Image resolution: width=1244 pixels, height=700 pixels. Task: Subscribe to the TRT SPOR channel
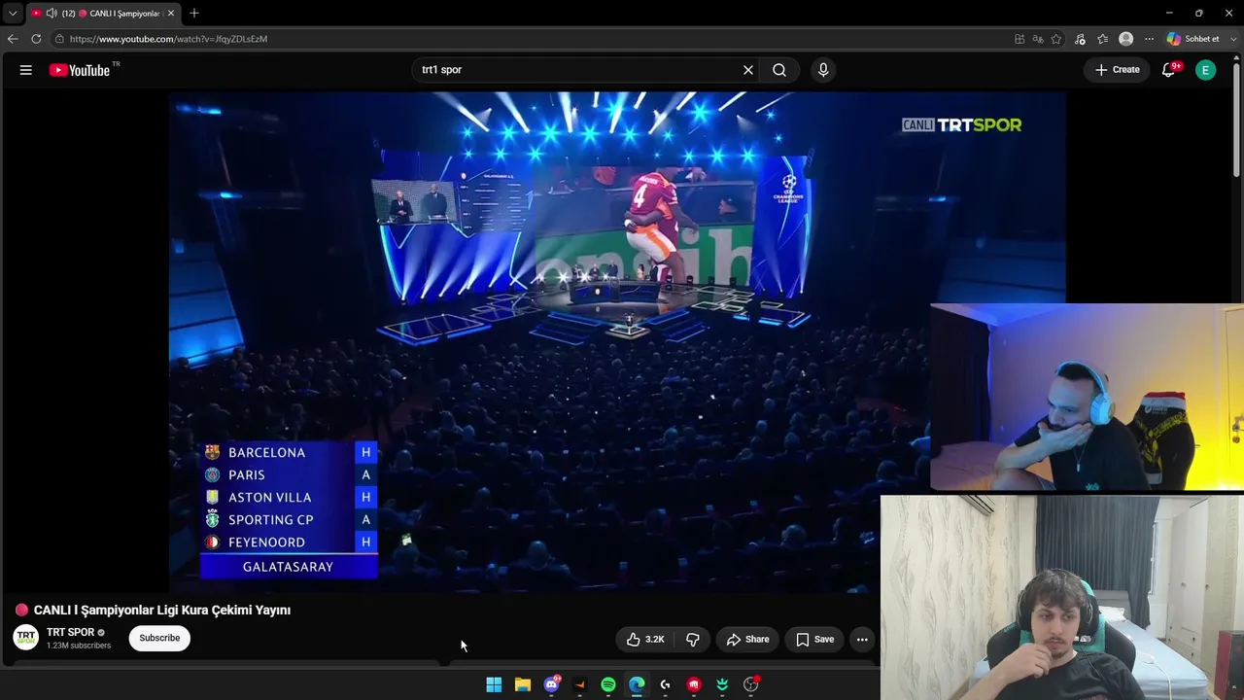coord(159,638)
